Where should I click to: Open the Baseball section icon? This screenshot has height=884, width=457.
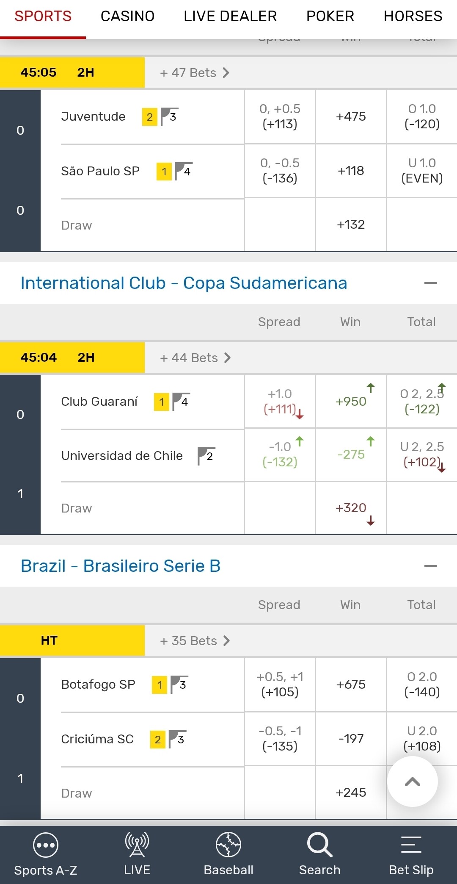[228, 845]
